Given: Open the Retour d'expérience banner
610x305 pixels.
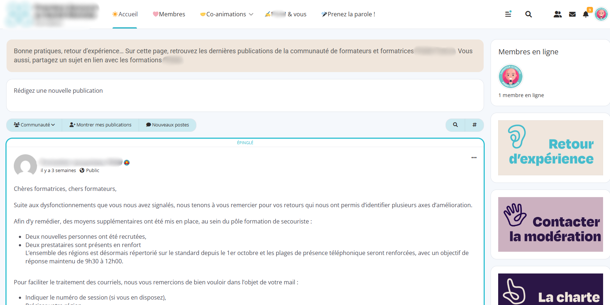Looking at the screenshot, I should [x=550, y=148].
